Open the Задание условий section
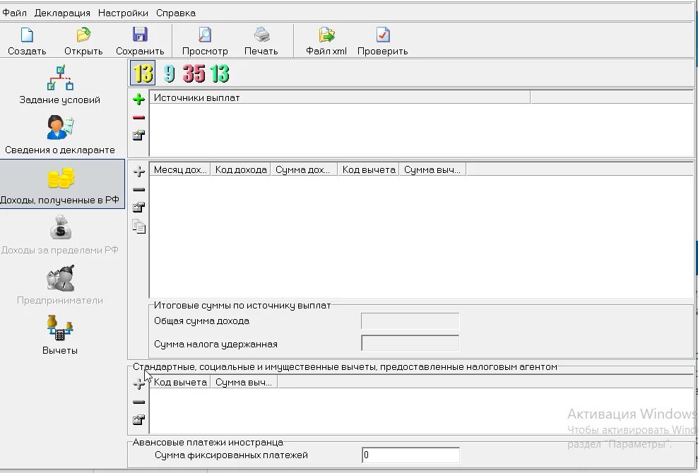Viewport: 698px width, 473px height. (59, 85)
